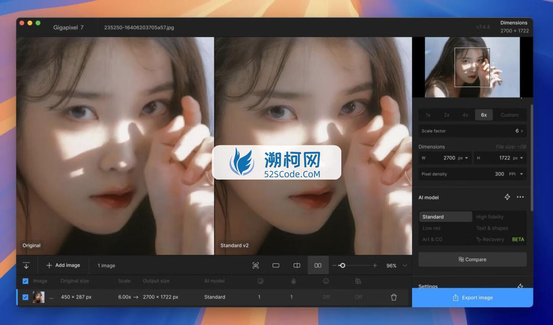This screenshot has width=553, height=325.
Task: Click the zoom out minus icon
Action: click(x=334, y=265)
